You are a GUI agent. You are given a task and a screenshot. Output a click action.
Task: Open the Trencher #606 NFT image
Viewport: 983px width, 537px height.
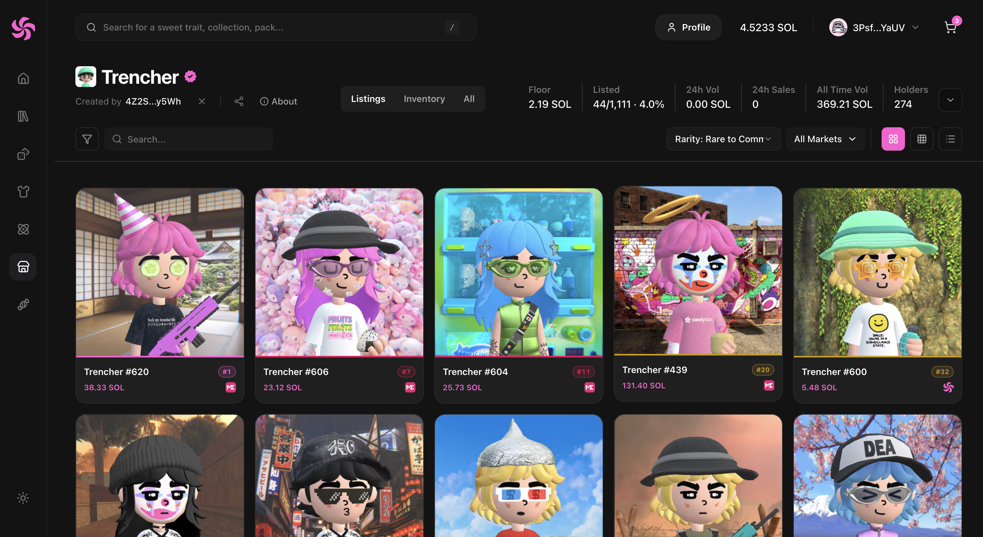coord(339,272)
